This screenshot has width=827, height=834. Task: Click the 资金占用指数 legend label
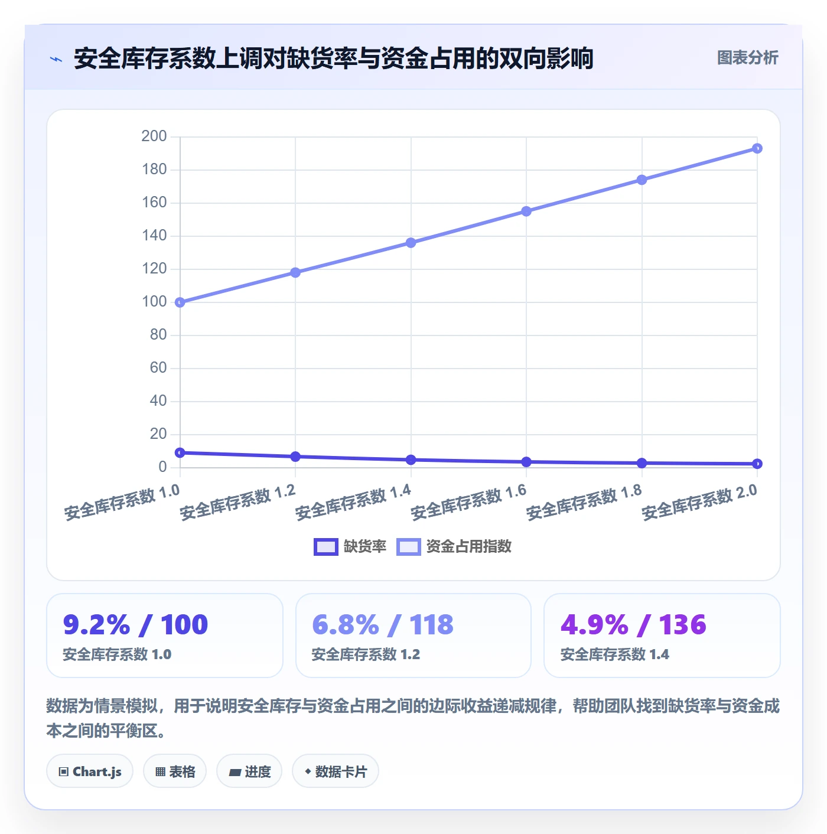click(x=468, y=547)
